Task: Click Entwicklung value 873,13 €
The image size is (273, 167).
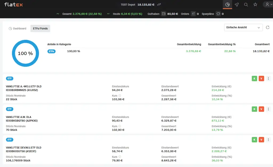Action: 218,121
